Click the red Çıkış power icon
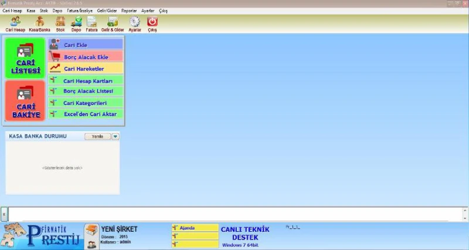Screen dimensions: 469x250 [152, 22]
